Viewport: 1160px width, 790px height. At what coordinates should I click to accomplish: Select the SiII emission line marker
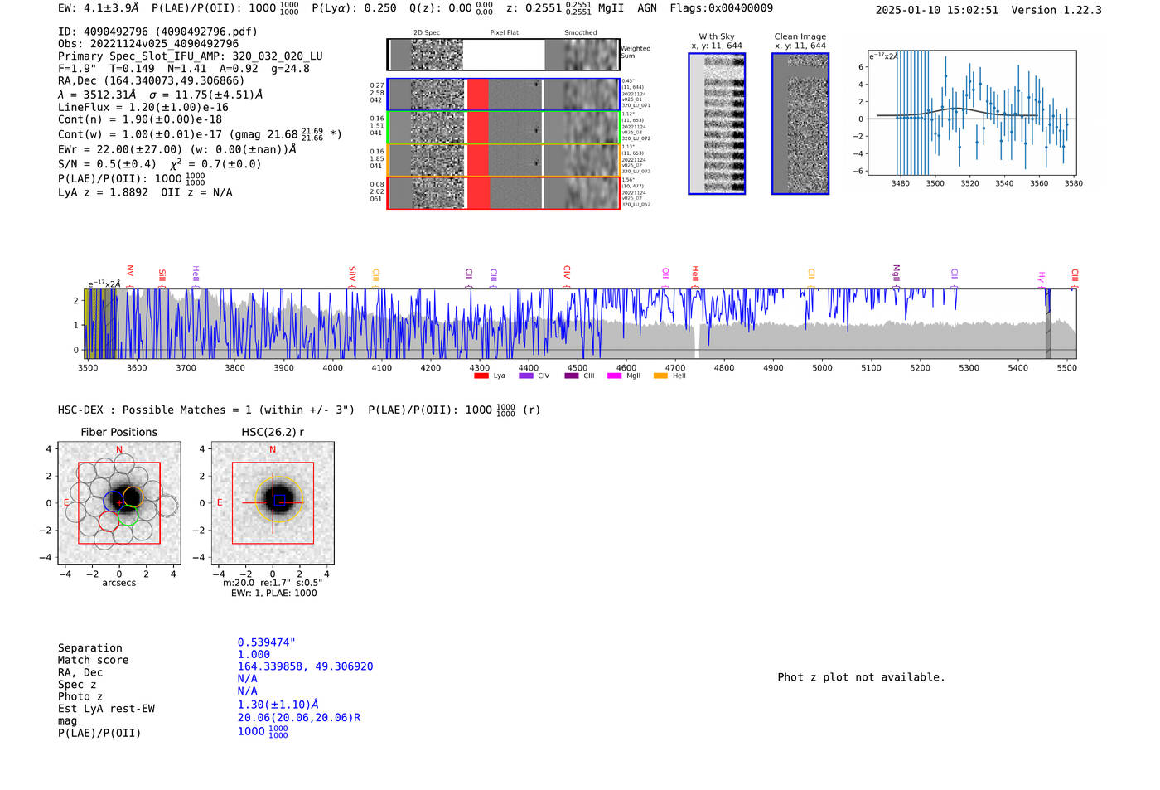pyautogui.click(x=162, y=277)
